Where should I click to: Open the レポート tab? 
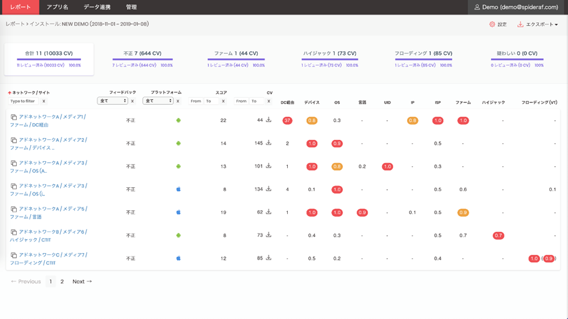click(21, 7)
